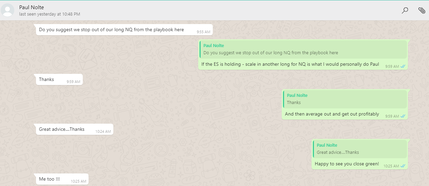
Task: Open Paul Nolte's profile avatar
Action: pyautogui.click(x=7, y=11)
